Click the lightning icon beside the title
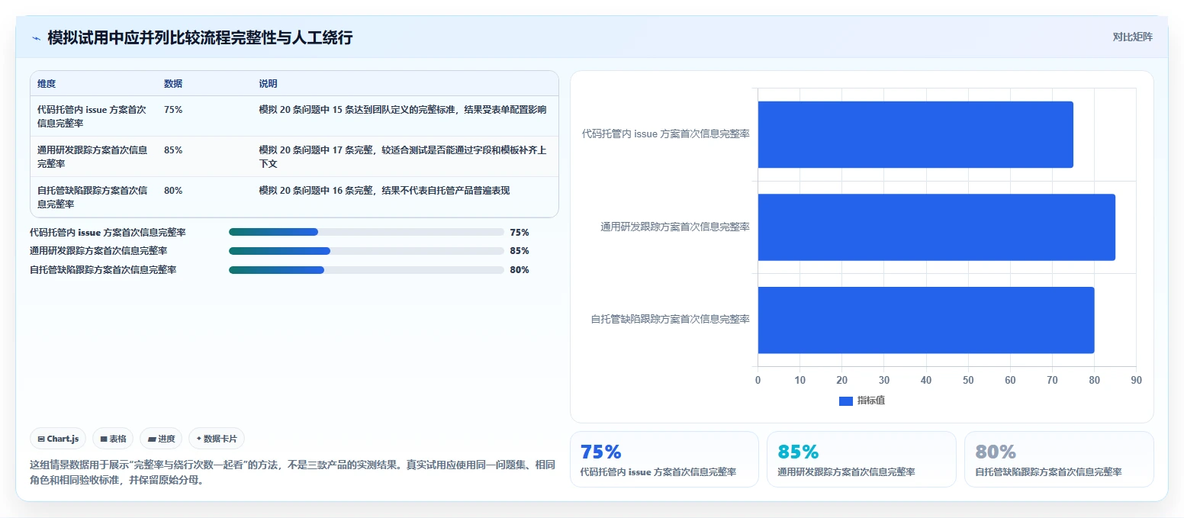 click(x=36, y=37)
